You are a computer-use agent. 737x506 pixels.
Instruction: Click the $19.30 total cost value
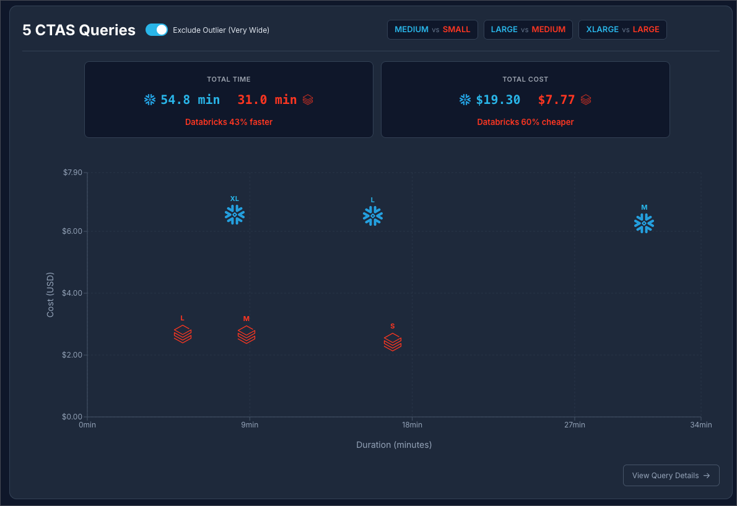[498, 100]
